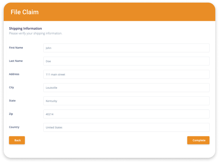Click the 'Please verify your shipping information' text
Viewport: 219px width, 163px height.
click(x=36, y=33)
